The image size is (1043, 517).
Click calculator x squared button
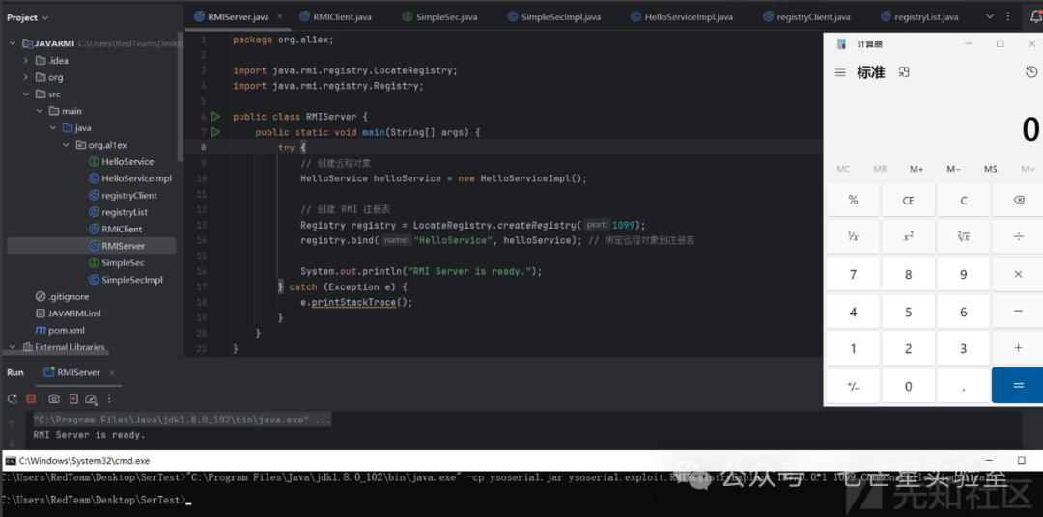pyautogui.click(x=908, y=236)
